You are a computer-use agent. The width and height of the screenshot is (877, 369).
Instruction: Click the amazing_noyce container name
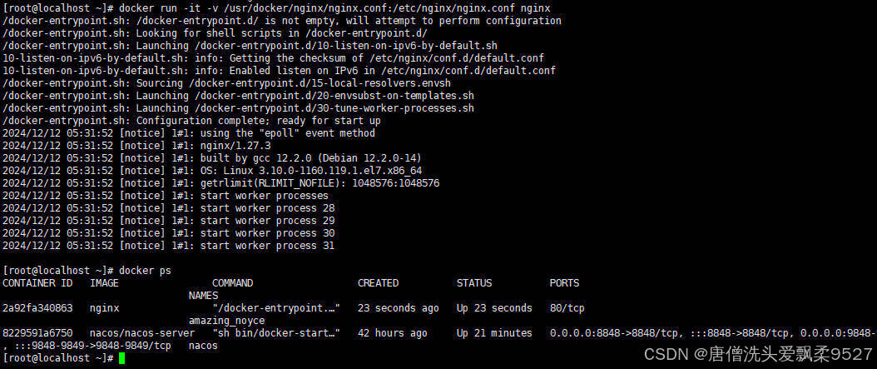point(226,321)
